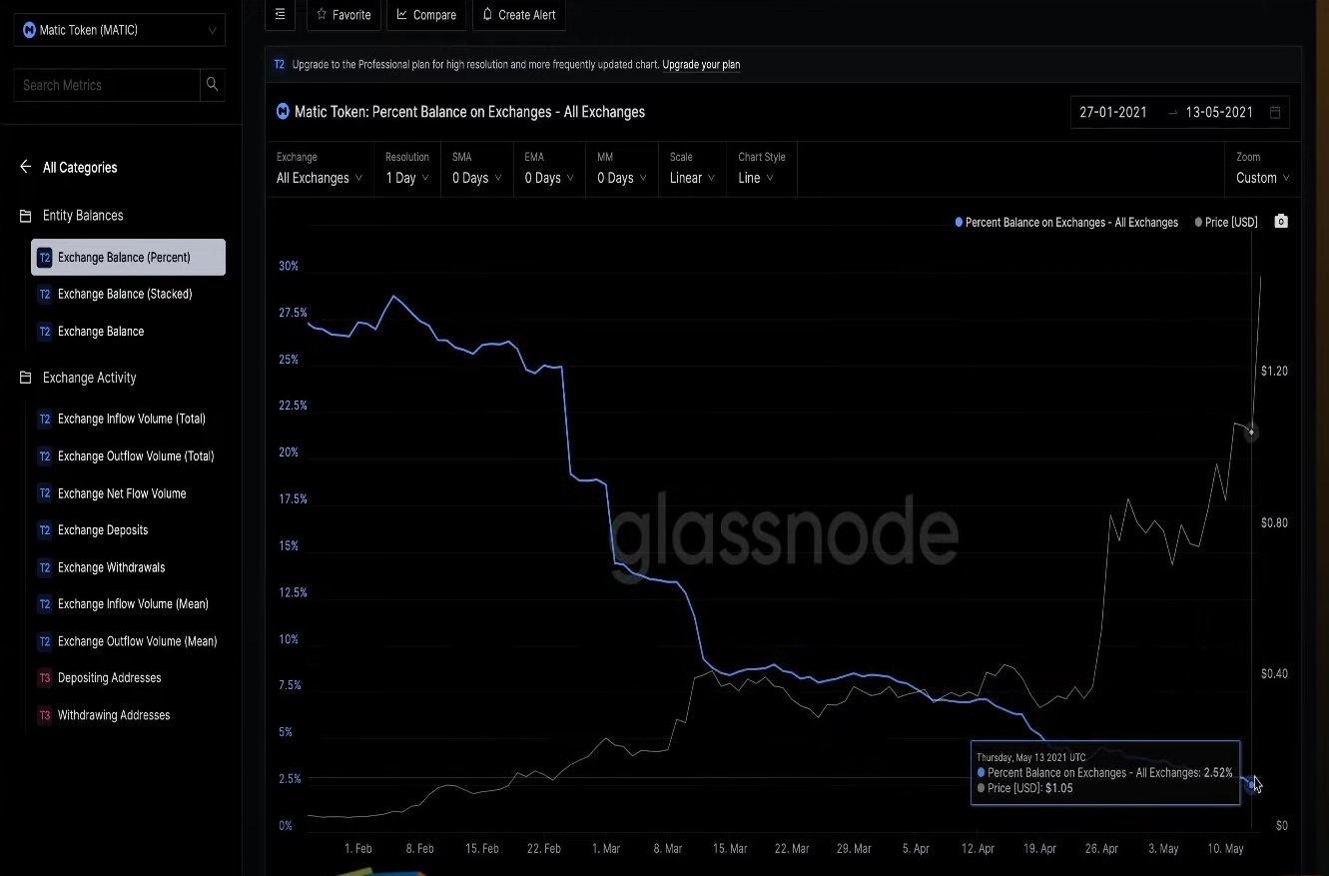Open the Compare option

(426, 15)
